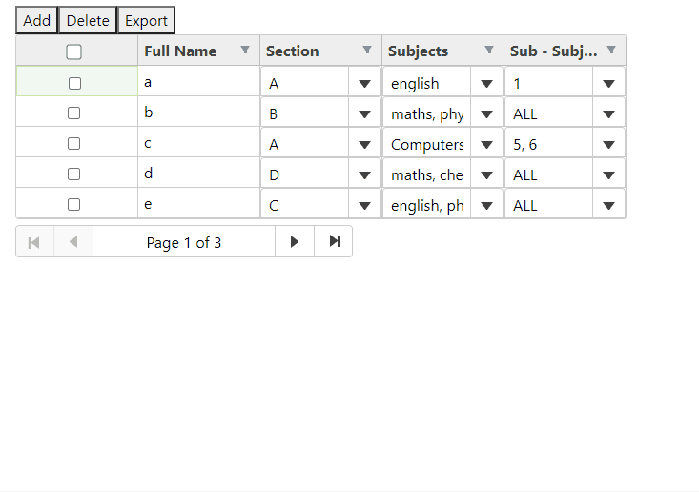Click the Export button
Viewport: 699px width, 492px height.
[146, 21]
